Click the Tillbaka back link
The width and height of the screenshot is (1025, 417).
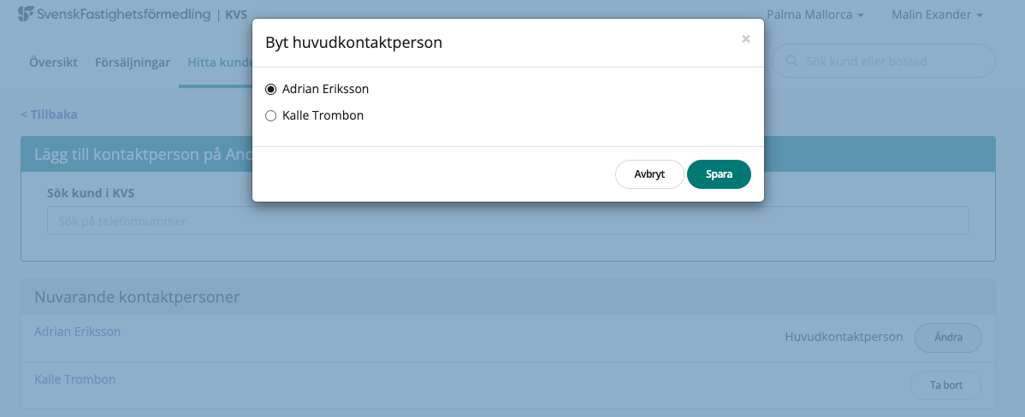(50, 115)
